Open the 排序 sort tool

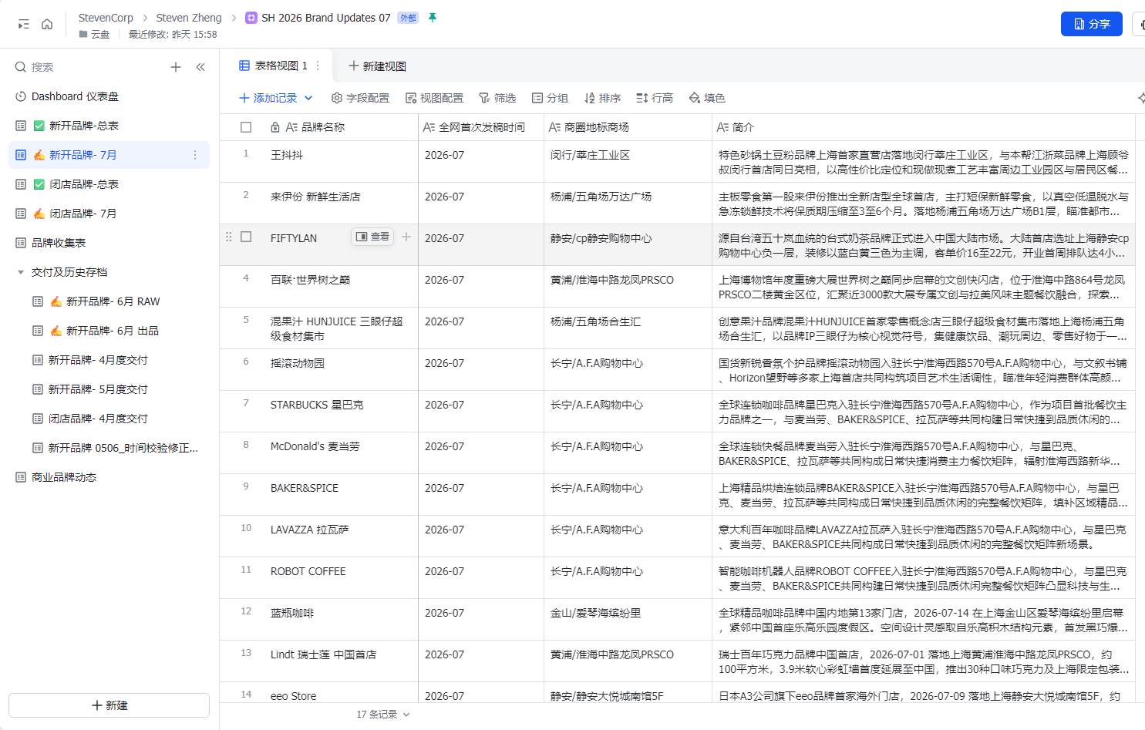coord(602,98)
